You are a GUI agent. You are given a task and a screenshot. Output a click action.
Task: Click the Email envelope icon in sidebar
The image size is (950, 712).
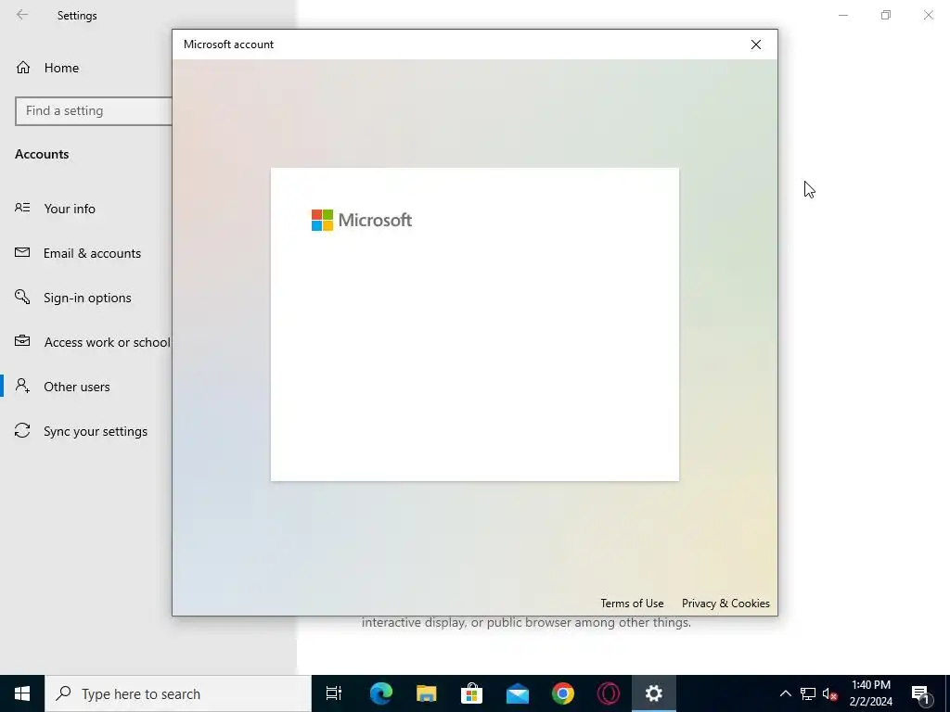22,252
